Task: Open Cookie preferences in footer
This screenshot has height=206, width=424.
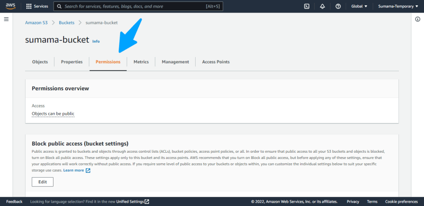Action: [x=401, y=201]
